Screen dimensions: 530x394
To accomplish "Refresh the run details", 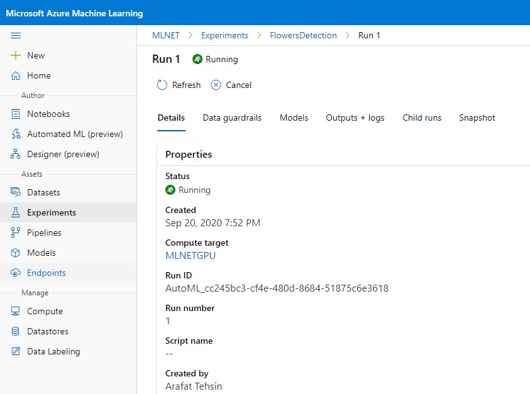I will coord(179,85).
